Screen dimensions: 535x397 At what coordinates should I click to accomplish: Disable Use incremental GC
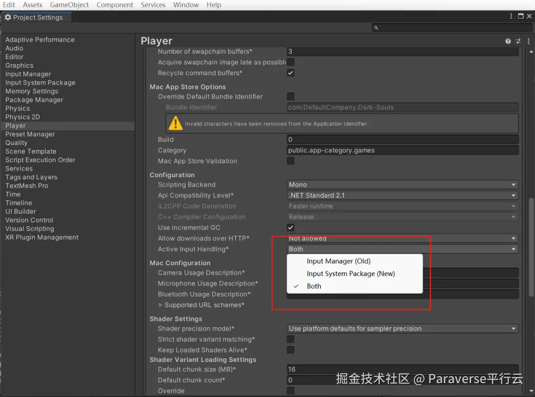[290, 228]
